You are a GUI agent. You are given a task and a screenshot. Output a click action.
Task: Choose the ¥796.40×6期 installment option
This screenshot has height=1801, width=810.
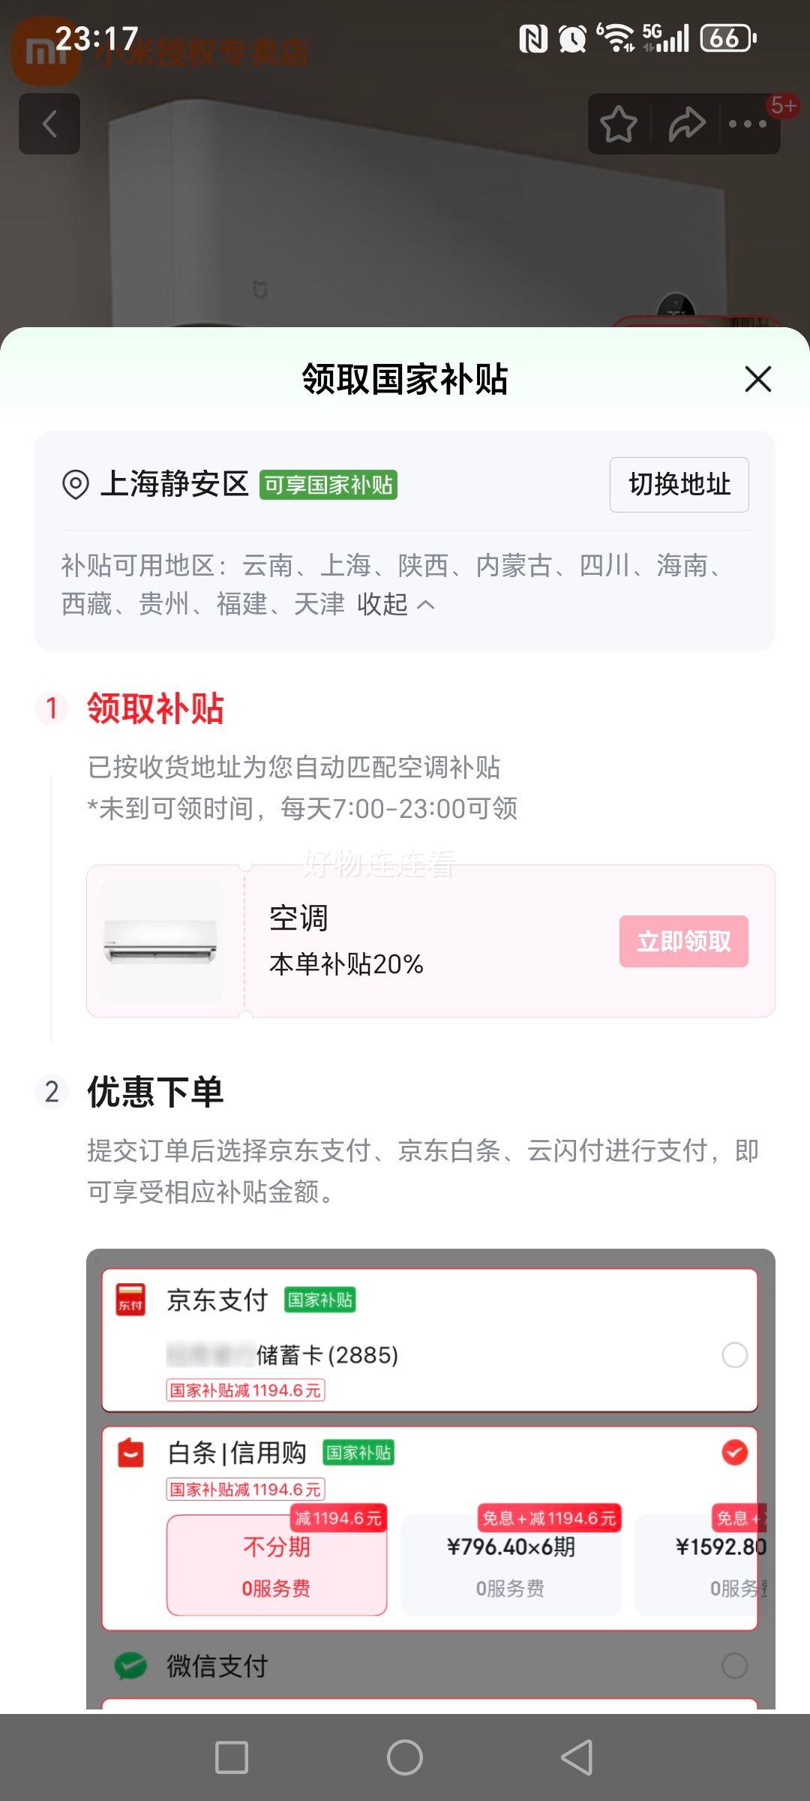tap(511, 1565)
